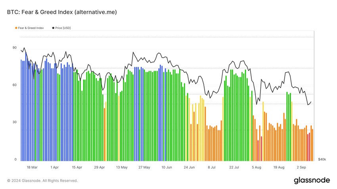Click the 18 Mar date axis label

[32, 167]
